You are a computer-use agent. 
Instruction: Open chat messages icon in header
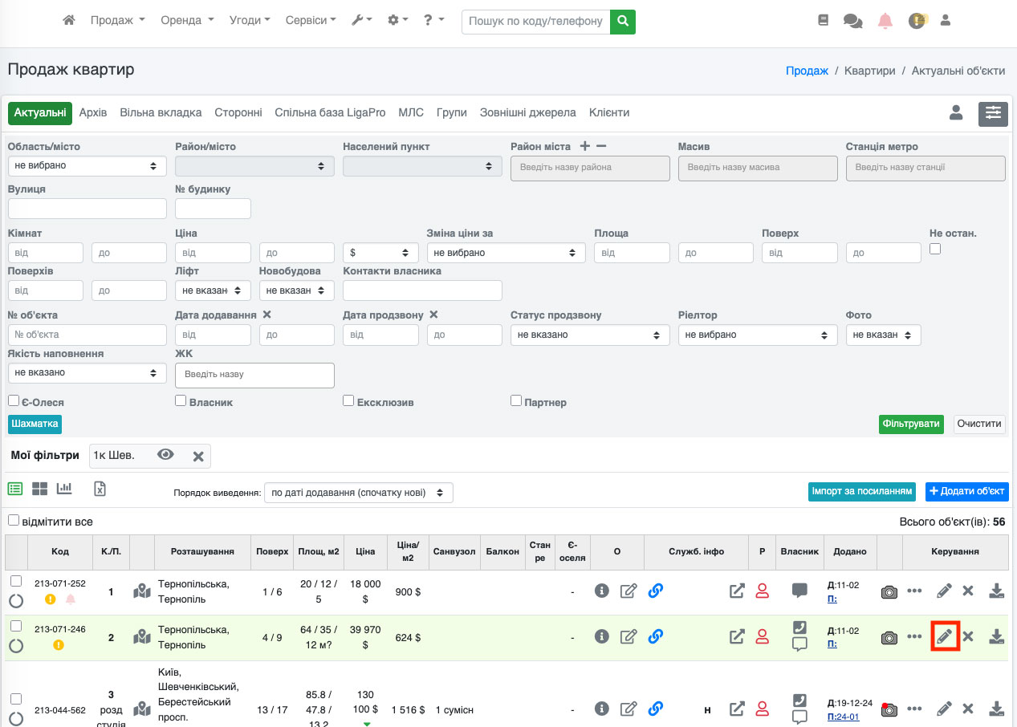[x=852, y=21]
